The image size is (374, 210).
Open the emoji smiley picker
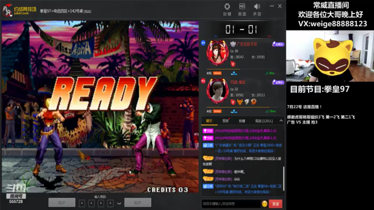[264, 204]
